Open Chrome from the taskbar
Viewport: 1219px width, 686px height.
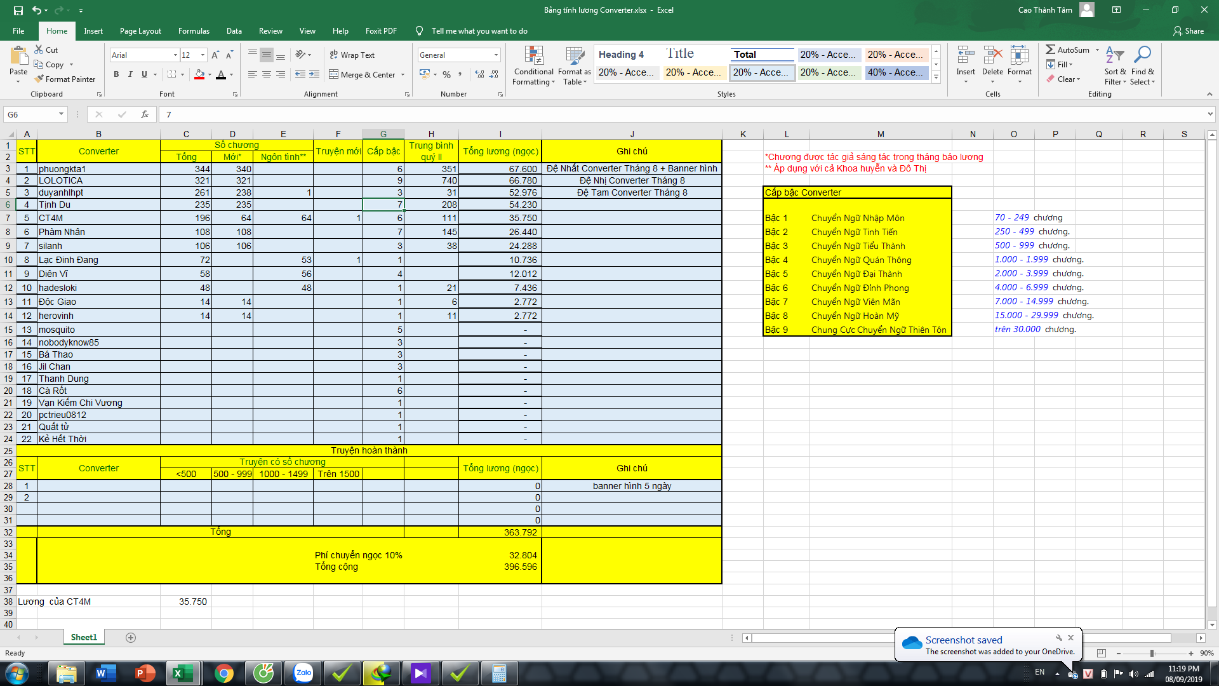pos(223,673)
